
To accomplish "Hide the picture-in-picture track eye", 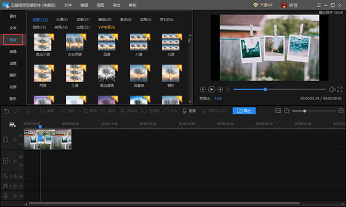I will click(21, 157).
